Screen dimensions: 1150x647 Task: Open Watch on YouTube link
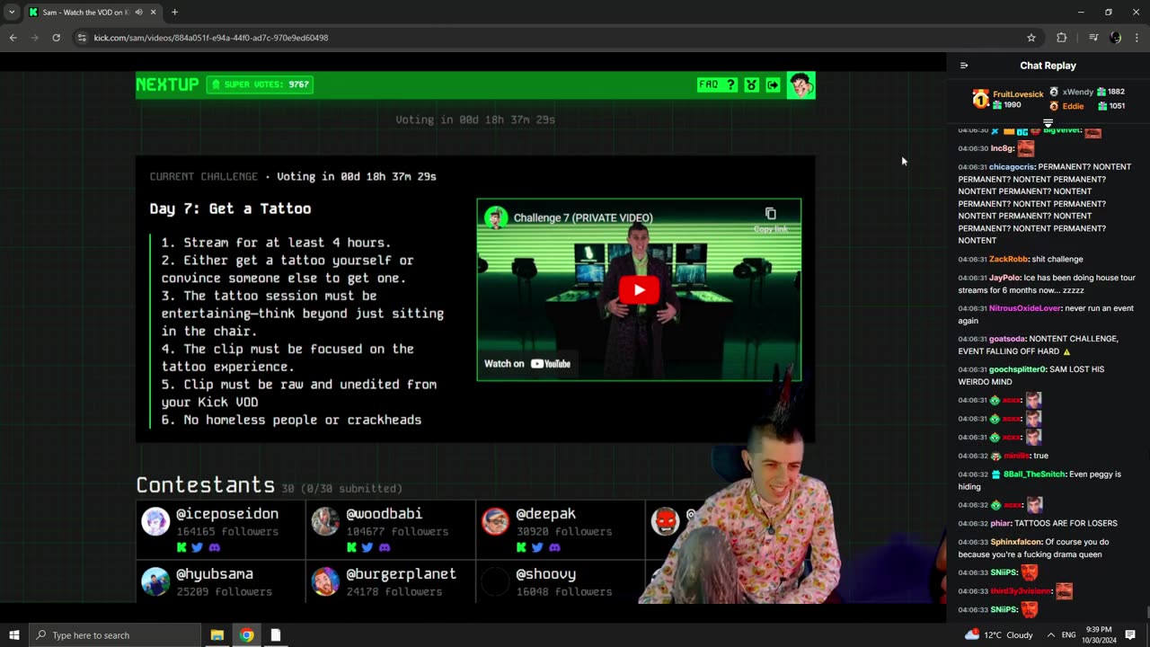(527, 364)
